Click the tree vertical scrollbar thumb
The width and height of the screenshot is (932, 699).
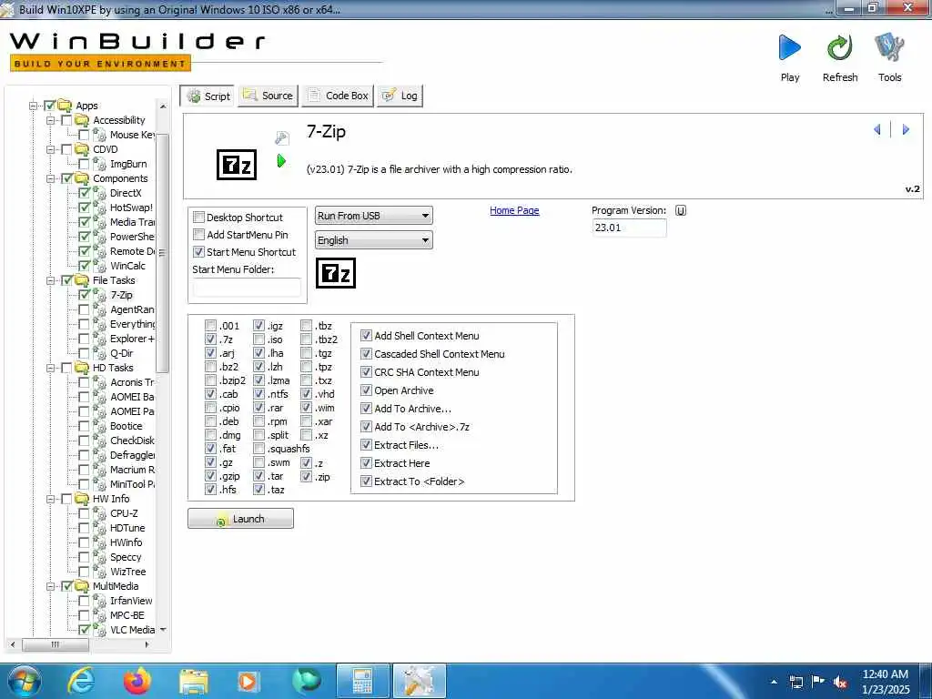pyautogui.click(x=162, y=253)
